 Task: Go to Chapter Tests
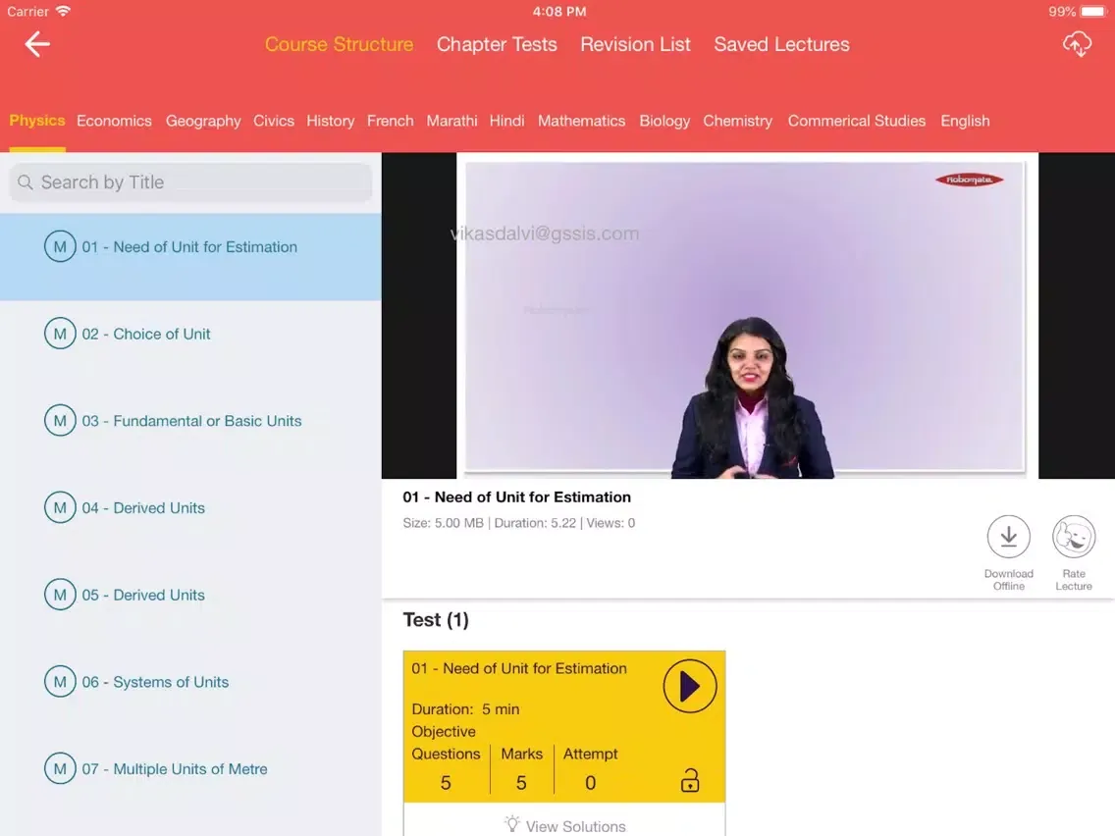click(497, 44)
